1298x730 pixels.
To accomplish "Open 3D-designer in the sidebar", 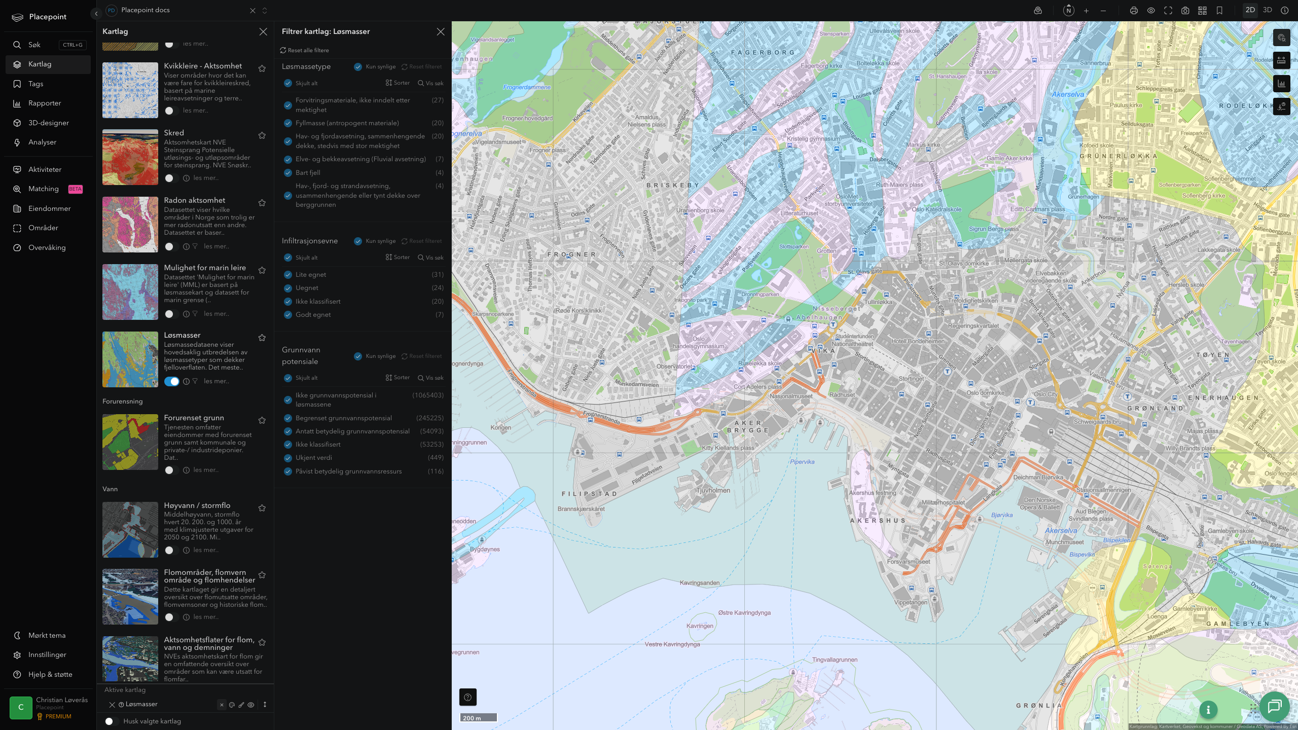I will [x=48, y=123].
